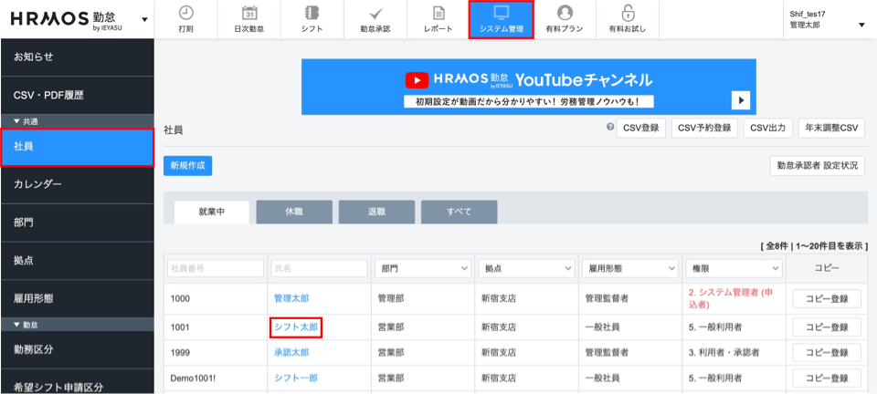
Task: Open the 権限 filter dropdown
Action: tap(734, 269)
